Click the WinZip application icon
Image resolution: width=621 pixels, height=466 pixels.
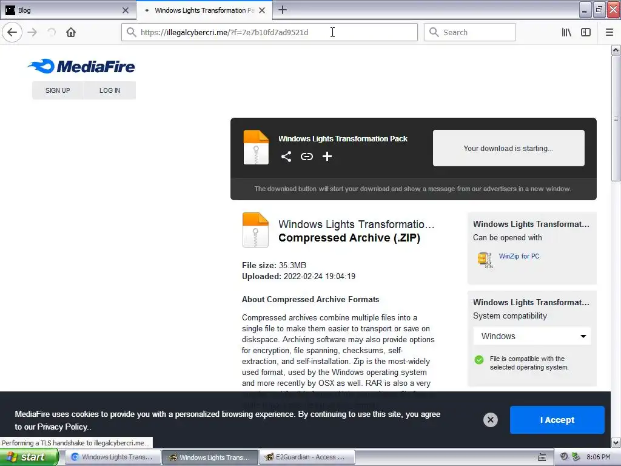485,260
